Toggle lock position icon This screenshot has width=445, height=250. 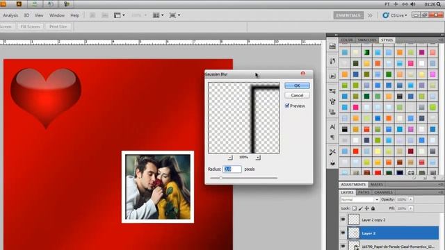[x=366, y=208]
